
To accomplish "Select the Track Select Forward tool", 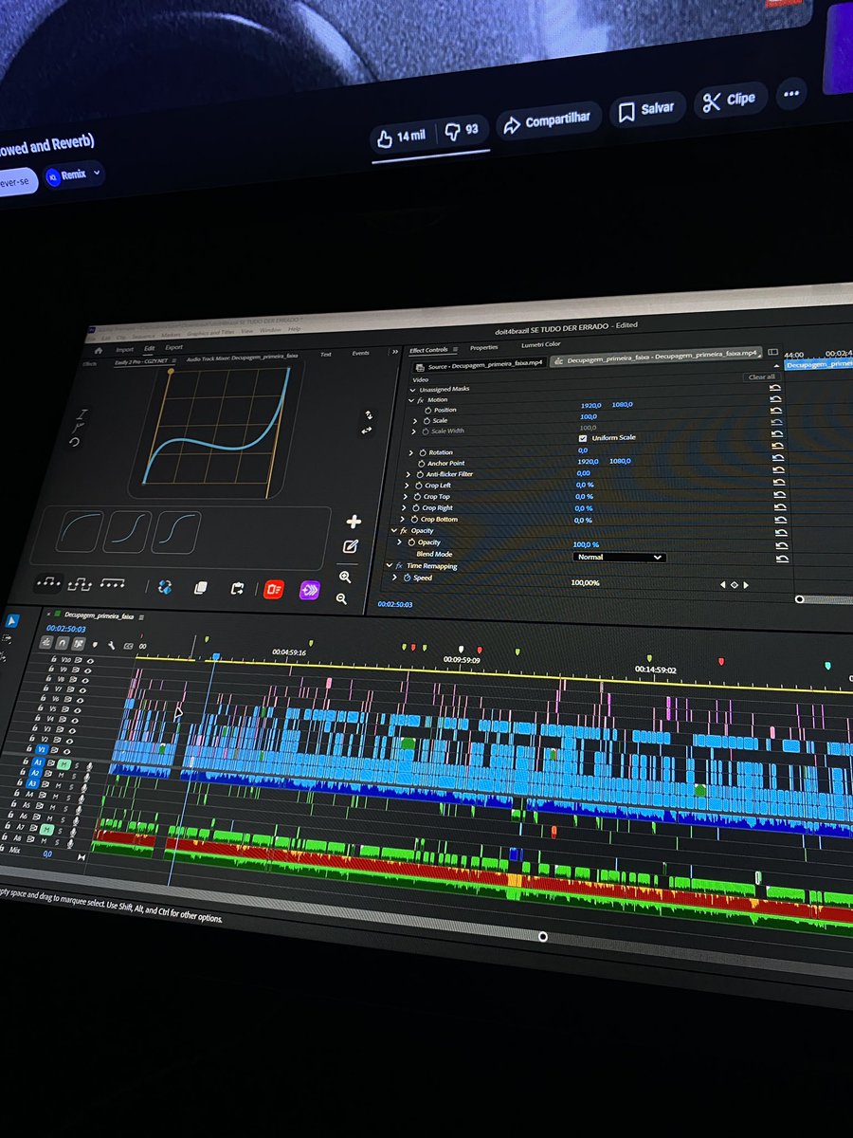I will click(7, 638).
